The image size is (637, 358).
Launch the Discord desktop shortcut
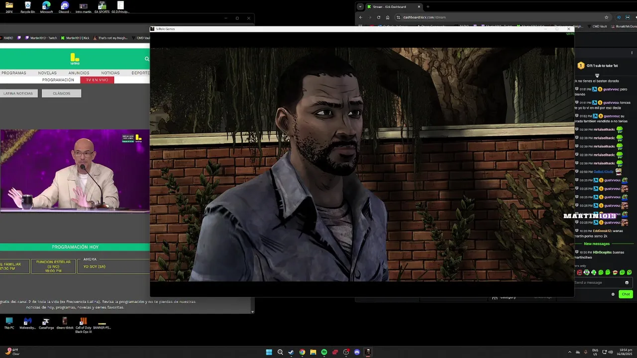[x=65, y=7]
